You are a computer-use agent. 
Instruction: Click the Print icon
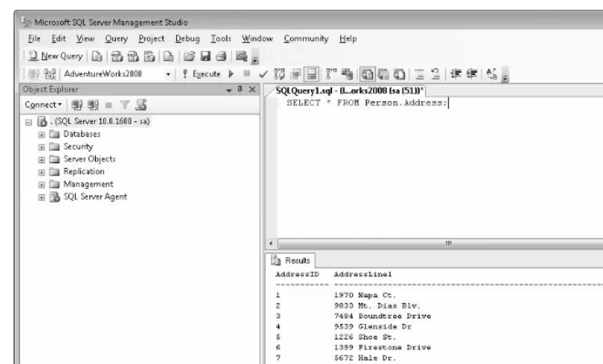(x=221, y=56)
